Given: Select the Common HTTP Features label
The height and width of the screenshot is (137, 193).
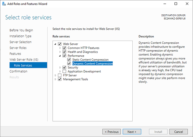Looking at the screenshot, I should tap(84, 48).
